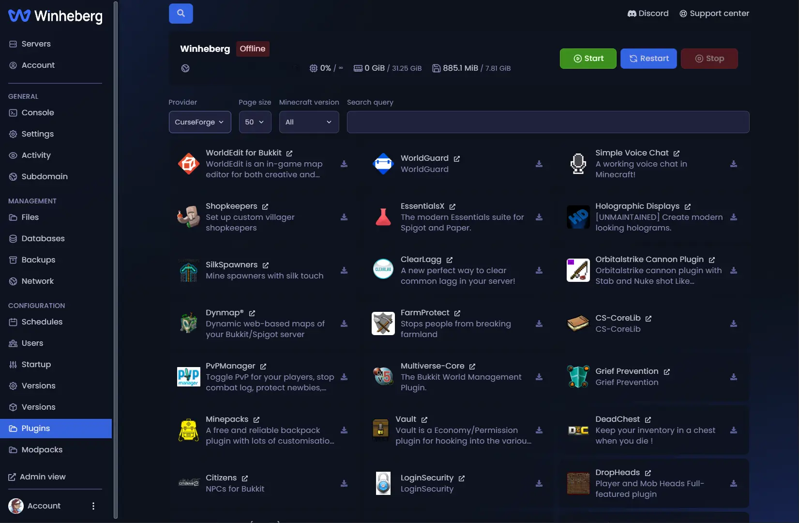Click the Vault download icon

tap(539, 430)
